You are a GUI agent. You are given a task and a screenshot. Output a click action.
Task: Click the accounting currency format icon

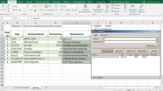coord(62,10)
